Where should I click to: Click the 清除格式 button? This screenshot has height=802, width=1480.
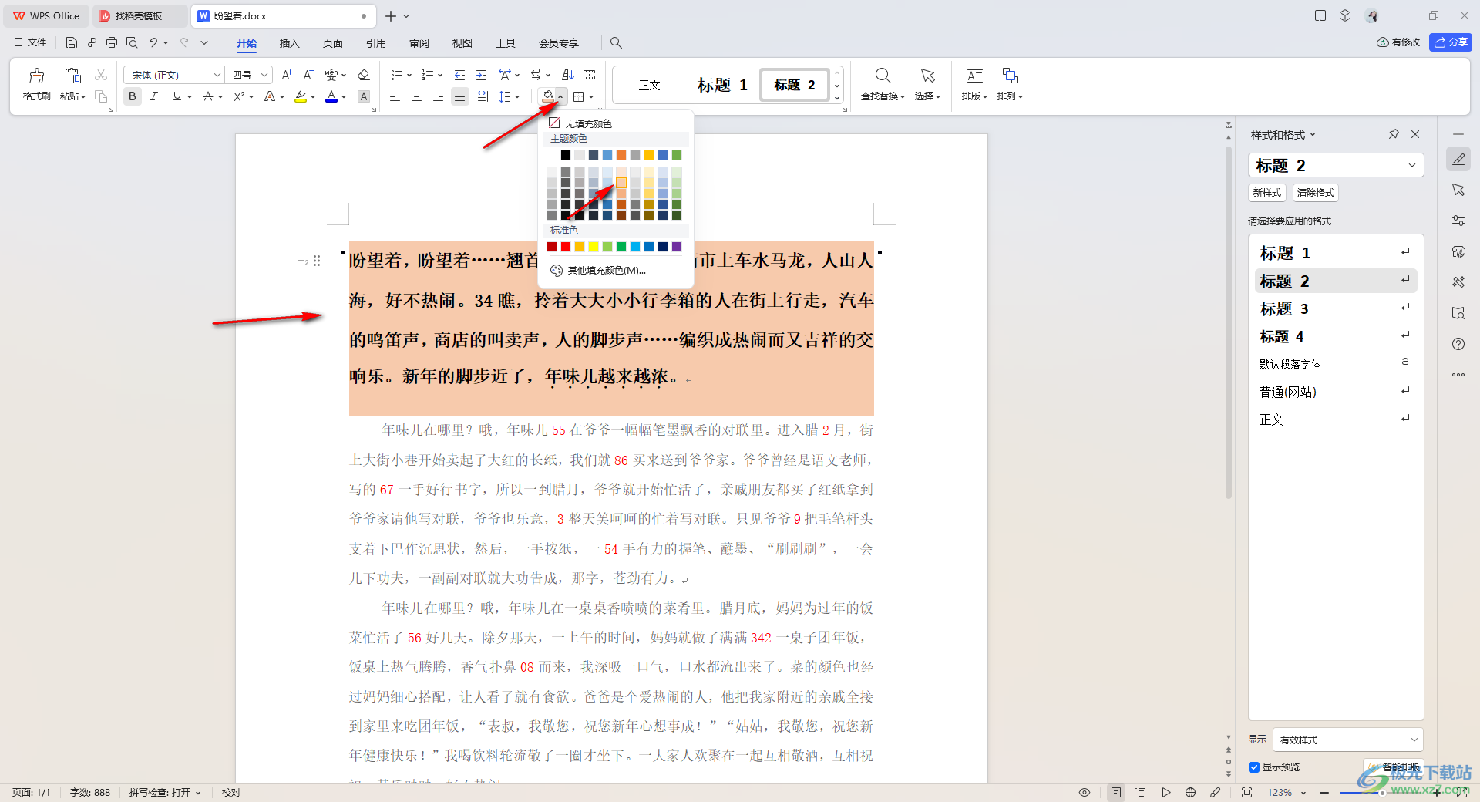coord(1315,193)
